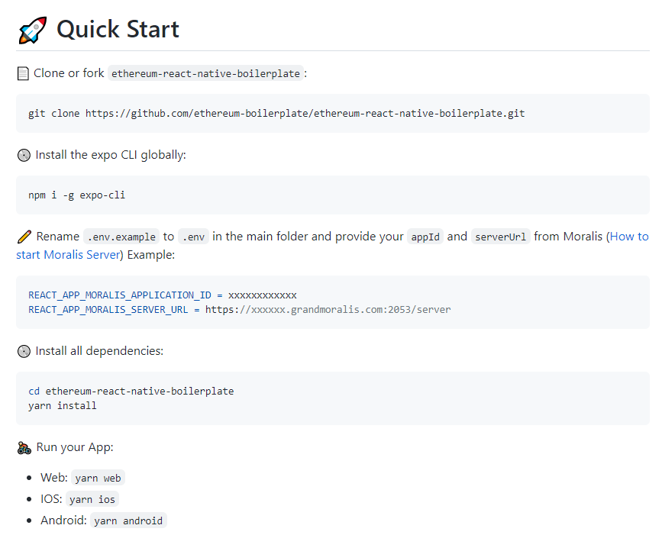Click the yarn android inline code

[128, 520]
